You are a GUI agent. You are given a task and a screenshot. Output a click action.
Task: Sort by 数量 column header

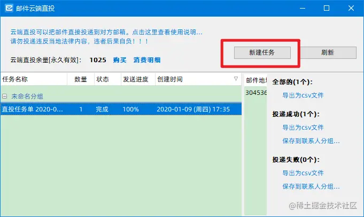pos(81,79)
